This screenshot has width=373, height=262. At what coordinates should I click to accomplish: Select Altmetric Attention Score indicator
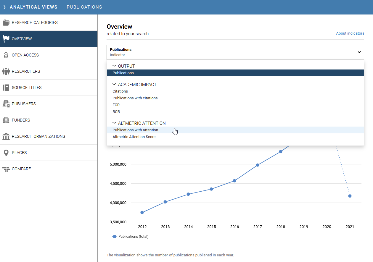[134, 137]
